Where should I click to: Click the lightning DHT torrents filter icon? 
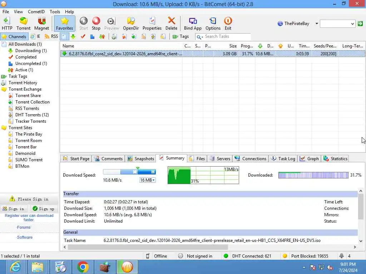(x=153, y=37)
